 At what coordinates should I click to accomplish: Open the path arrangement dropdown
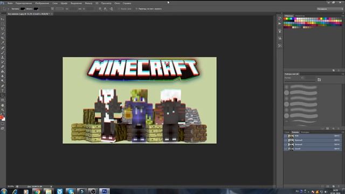(112, 9)
